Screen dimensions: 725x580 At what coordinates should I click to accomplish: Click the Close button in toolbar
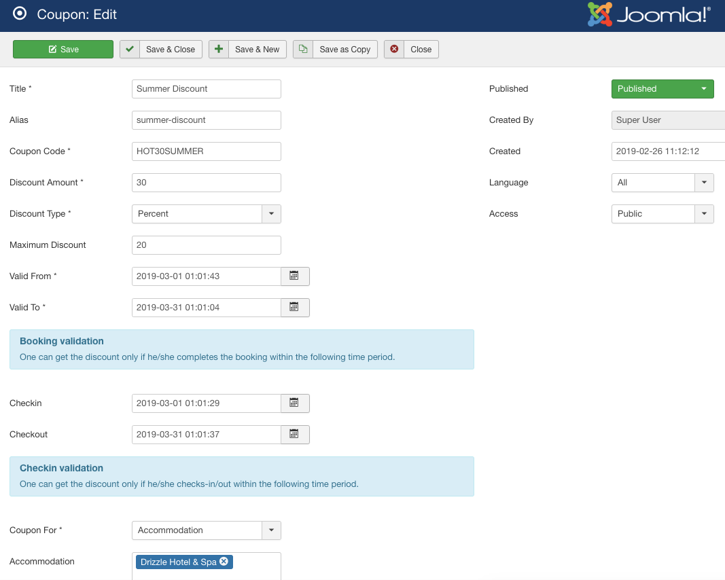click(412, 50)
